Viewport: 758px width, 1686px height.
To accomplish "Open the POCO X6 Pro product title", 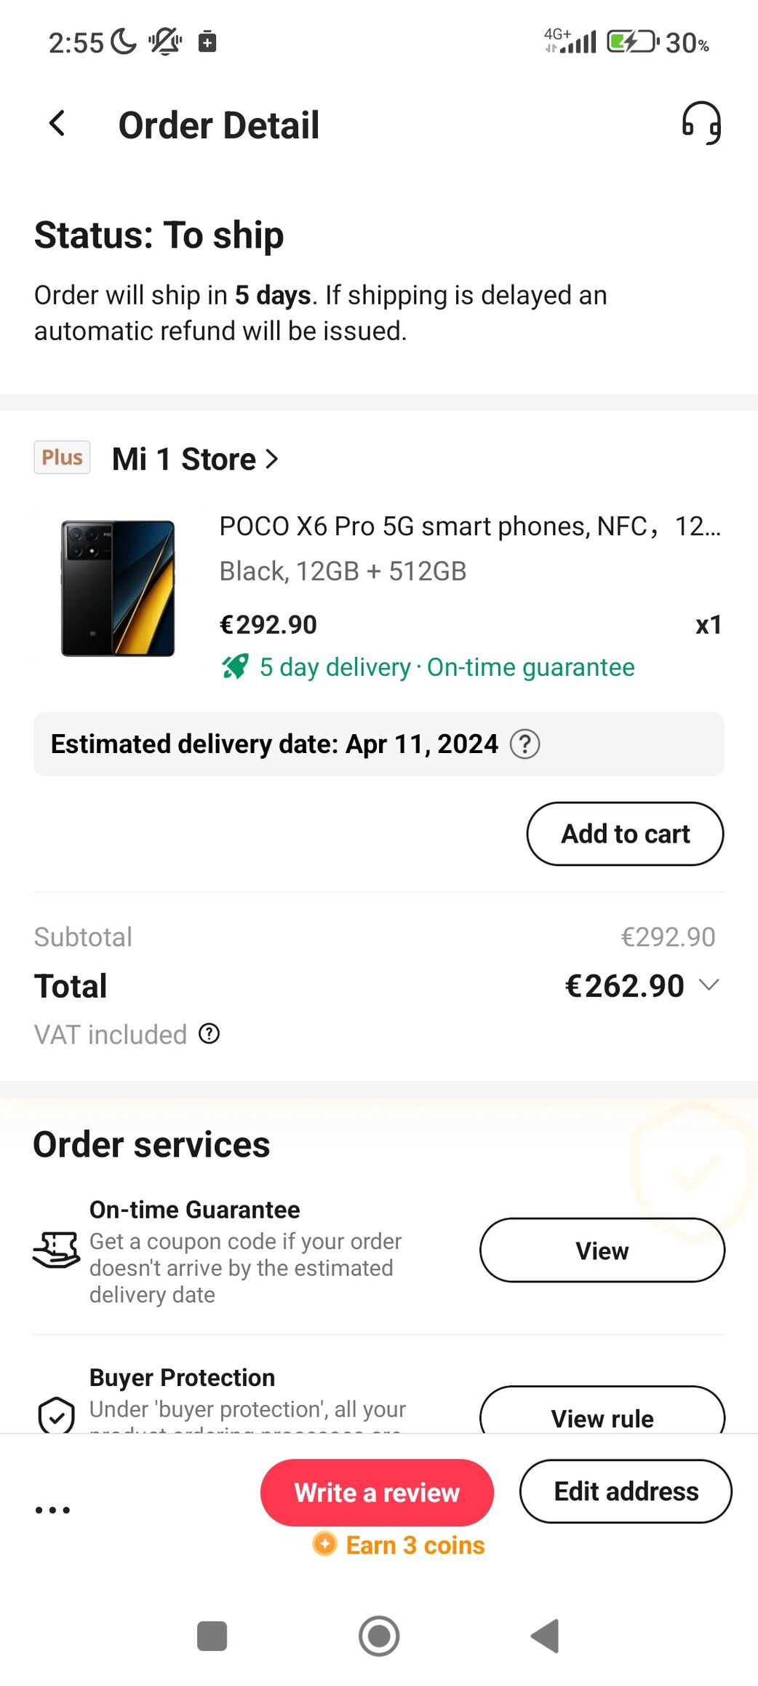I will 469,526.
